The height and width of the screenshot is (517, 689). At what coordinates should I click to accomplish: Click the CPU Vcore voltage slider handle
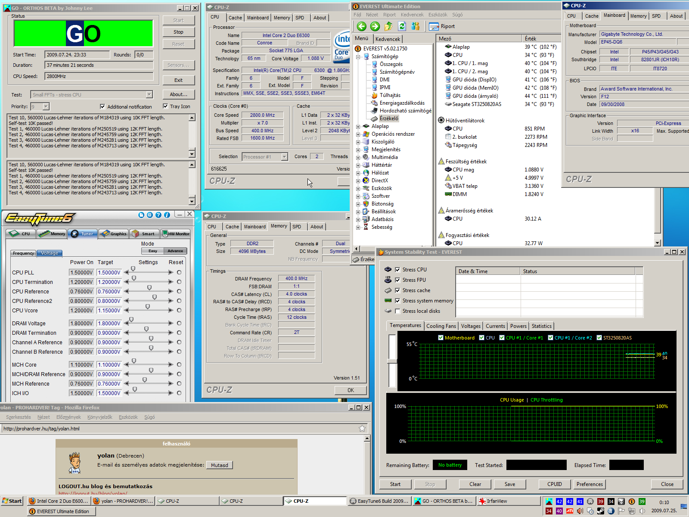click(148, 307)
